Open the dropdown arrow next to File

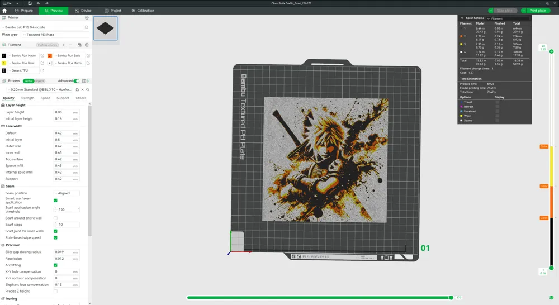point(17,3)
